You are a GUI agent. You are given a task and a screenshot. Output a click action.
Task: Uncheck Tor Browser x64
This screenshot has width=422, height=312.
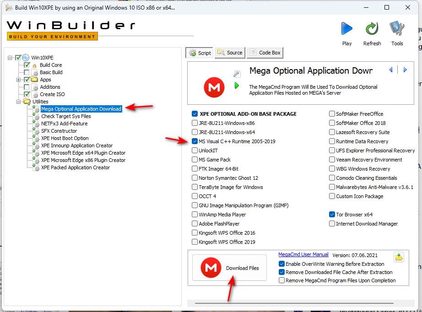point(332,215)
